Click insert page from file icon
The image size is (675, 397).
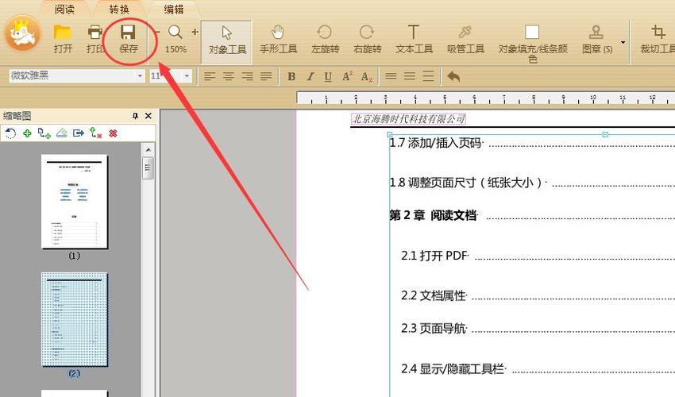tap(44, 133)
